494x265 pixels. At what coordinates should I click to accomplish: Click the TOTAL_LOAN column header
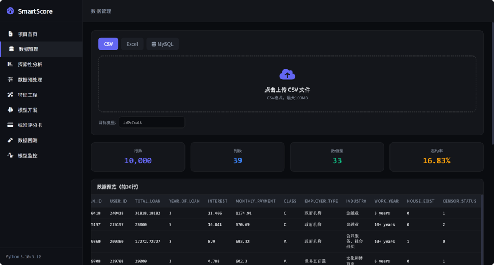click(x=148, y=201)
